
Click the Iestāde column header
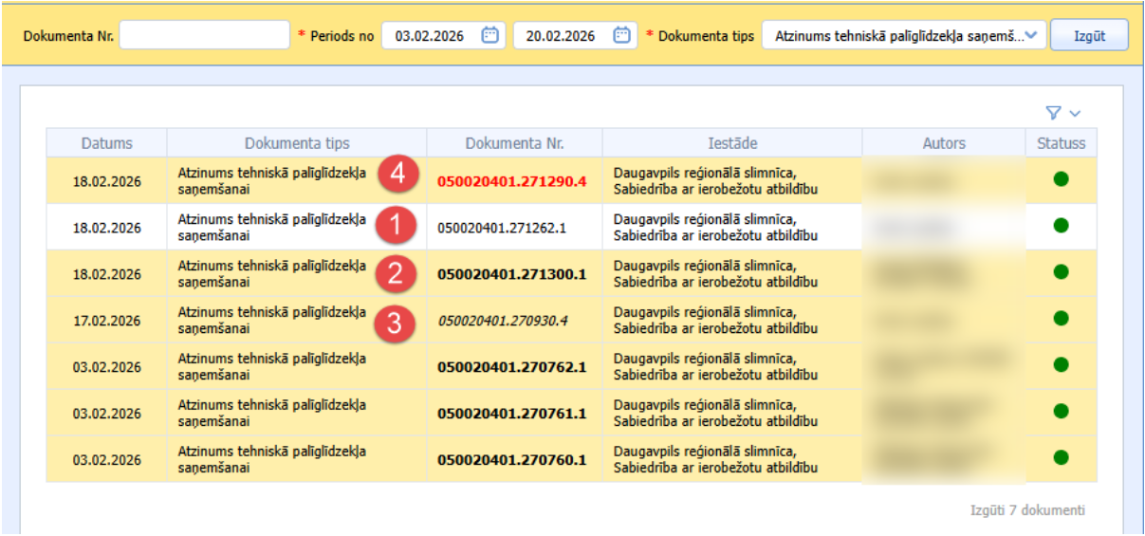coord(732,143)
